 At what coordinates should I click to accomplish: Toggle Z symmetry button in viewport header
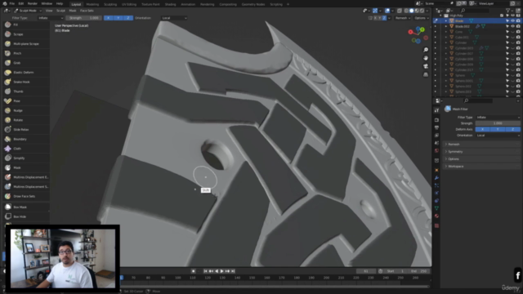384,18
